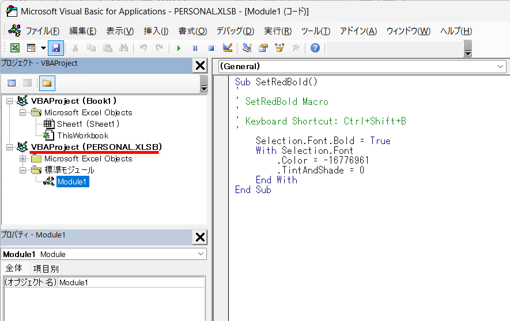The image size is (510, 321).
Task: Switch to the 全体 properties tab
Action: [14, 269]
